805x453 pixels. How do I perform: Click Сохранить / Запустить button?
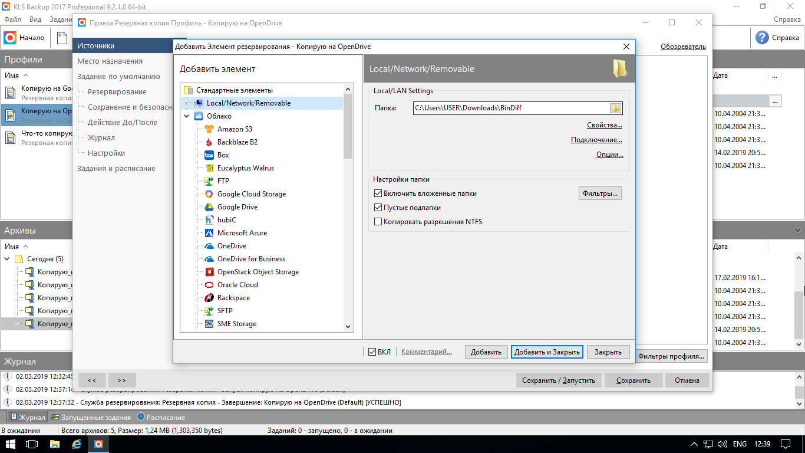click(559, 380)
